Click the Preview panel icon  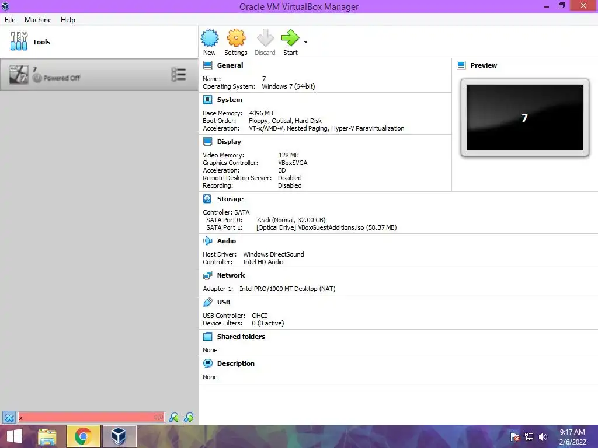click(x=461, y=65)
